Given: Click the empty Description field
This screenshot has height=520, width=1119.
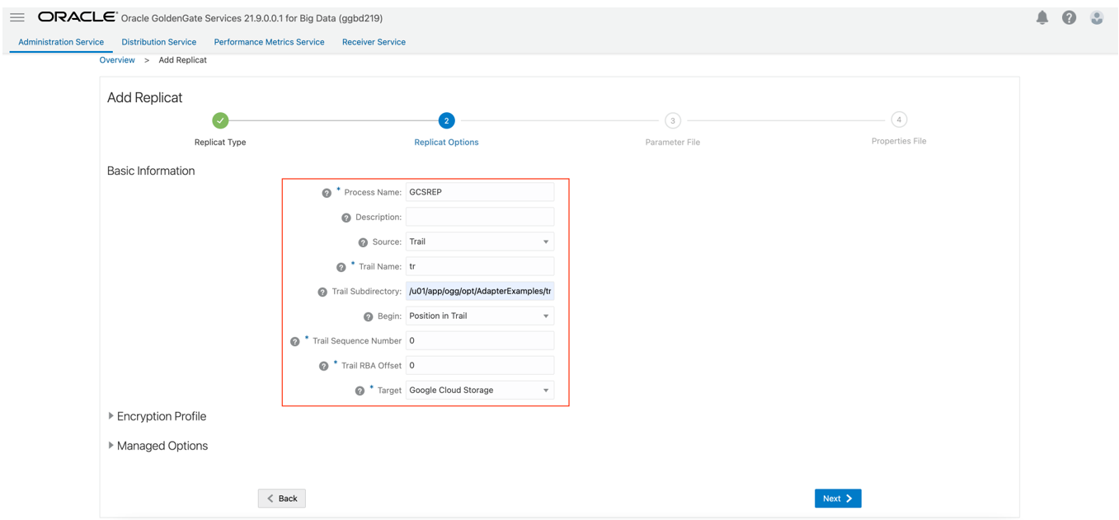Looking at the screenshot, I should pyautogui.click(x=480, y=217).
